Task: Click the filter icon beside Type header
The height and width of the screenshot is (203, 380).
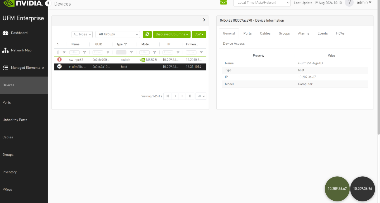Action: pyautogui.click(x=126, y=44)
